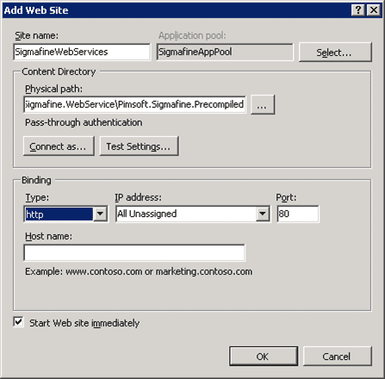Click the Physical path text box
The height and width of the screenshot is (379, 385).
134,104
